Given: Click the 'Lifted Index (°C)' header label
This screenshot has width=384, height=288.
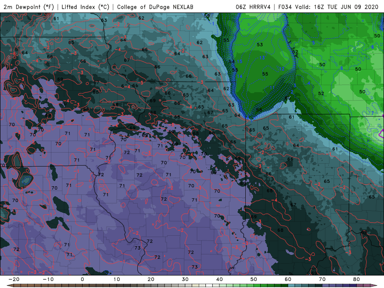Looking at the screenshot, I should coord(85,7).
